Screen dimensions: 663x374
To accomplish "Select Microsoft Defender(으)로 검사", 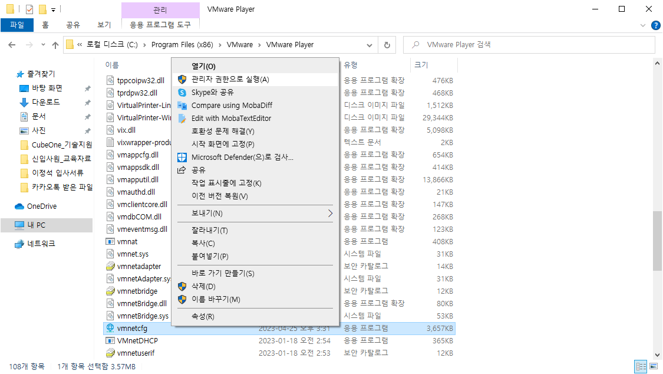I will coord(255,158).
